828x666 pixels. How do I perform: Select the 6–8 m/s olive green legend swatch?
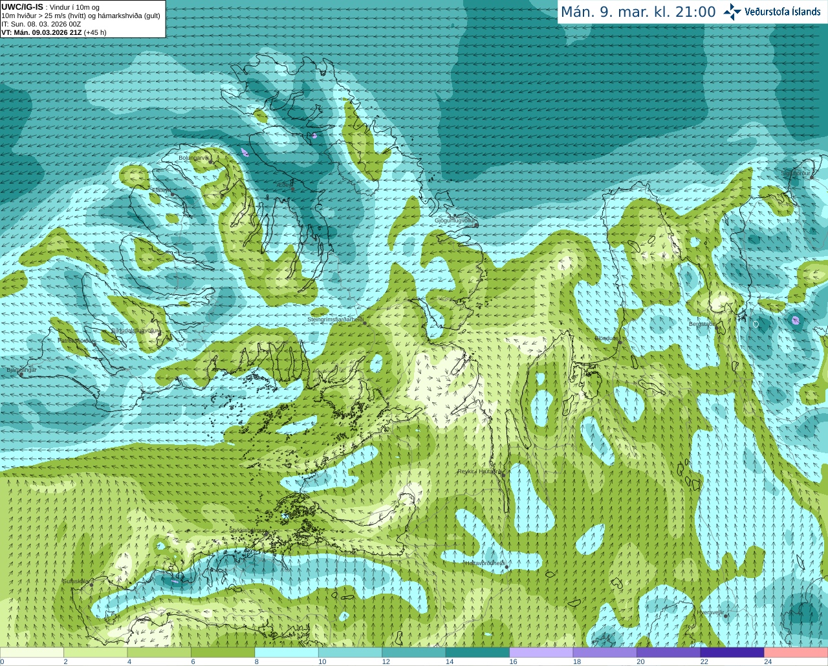point(223,652)
